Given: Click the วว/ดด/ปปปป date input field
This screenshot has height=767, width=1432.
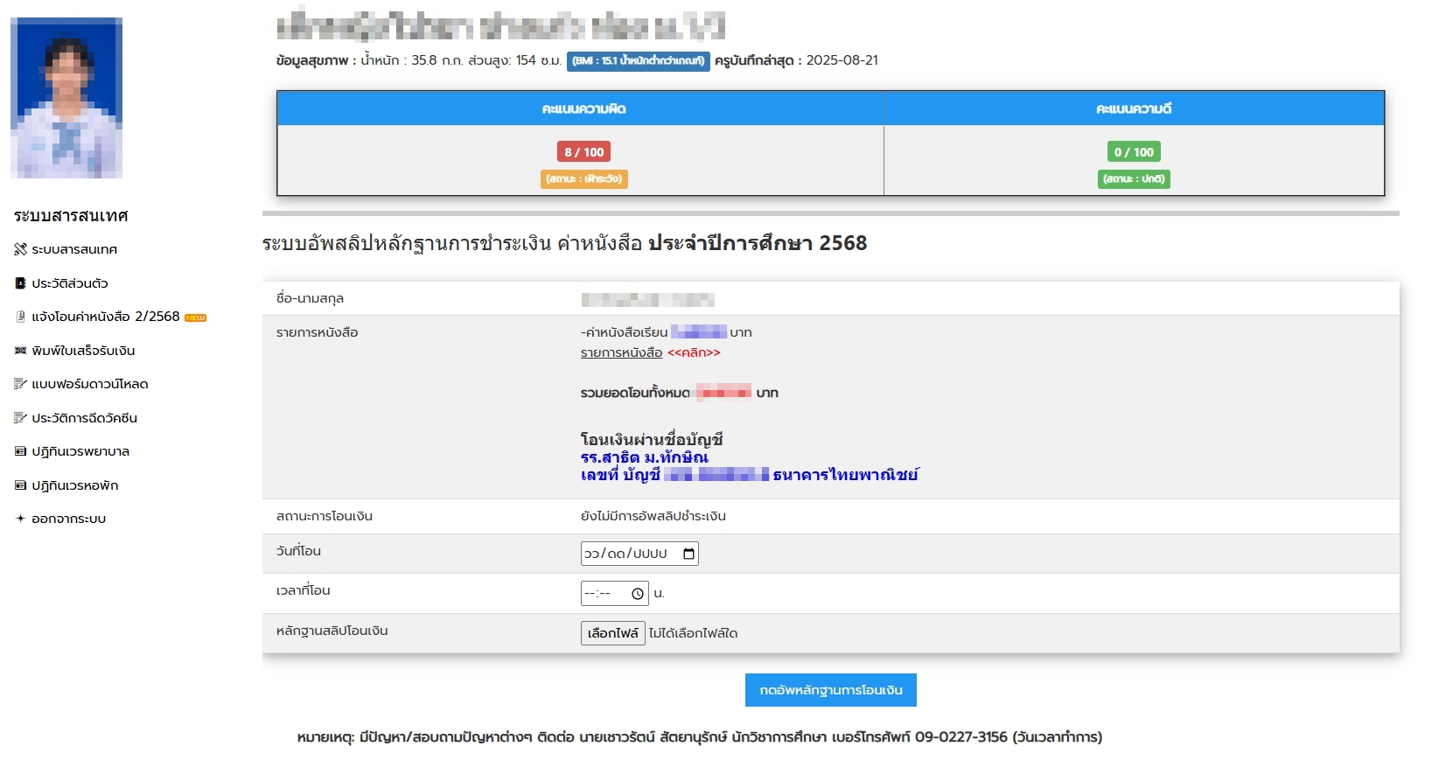Looking at the screenshot, I should pos(626,554).
